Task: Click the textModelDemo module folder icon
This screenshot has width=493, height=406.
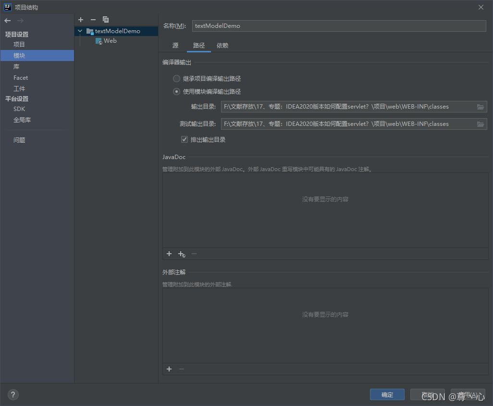Action: click(89, 31)
